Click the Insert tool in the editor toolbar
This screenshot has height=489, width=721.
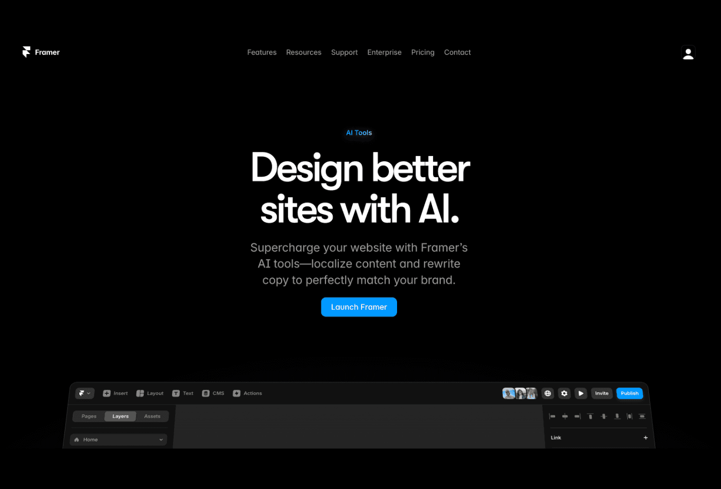115,393
